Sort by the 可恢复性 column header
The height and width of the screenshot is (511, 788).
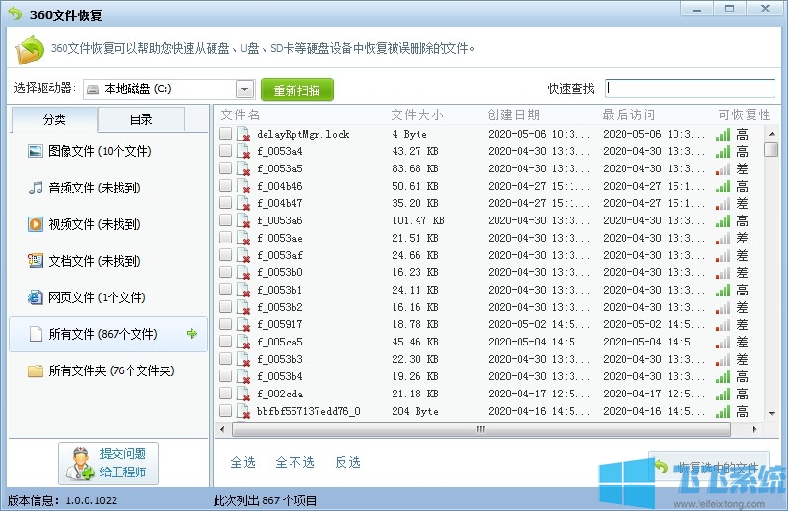point(744,115)
